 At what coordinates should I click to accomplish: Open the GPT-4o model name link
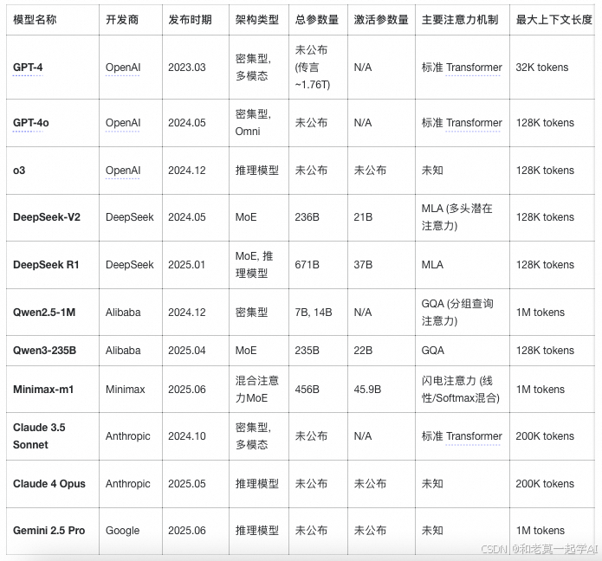(x=30, y=123)
